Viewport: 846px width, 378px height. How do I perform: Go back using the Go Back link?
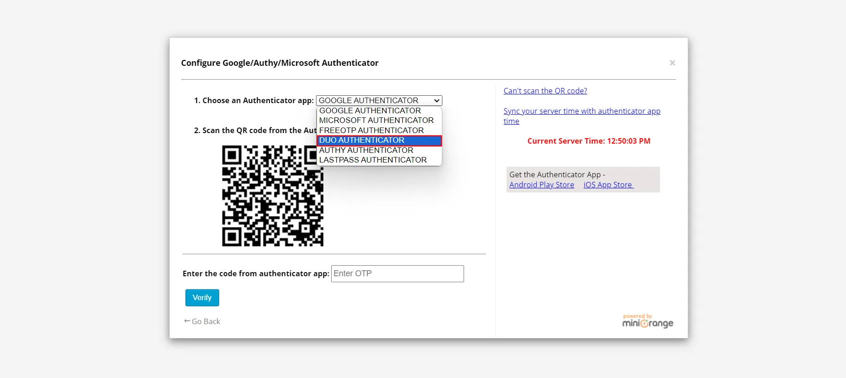[x=202, y=321]
